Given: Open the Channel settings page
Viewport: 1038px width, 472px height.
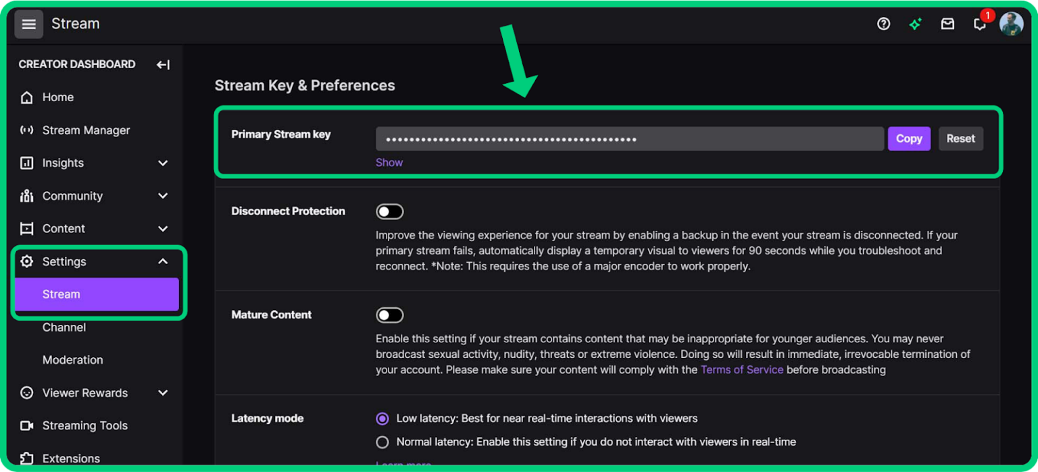Looking at the screenshot, I should pos(64,327).
